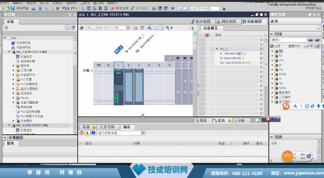Collapse the PLC_2 [CPU 1511T-1 PN] tree node
This screenshot has height=178, width=324.
point(9,125)
